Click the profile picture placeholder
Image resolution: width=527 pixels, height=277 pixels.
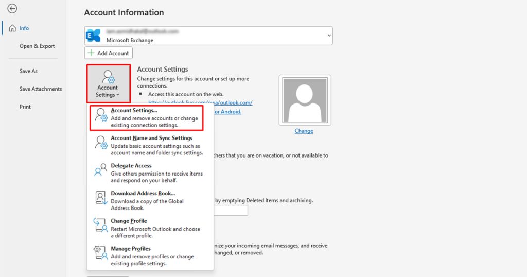pos(305,100)
